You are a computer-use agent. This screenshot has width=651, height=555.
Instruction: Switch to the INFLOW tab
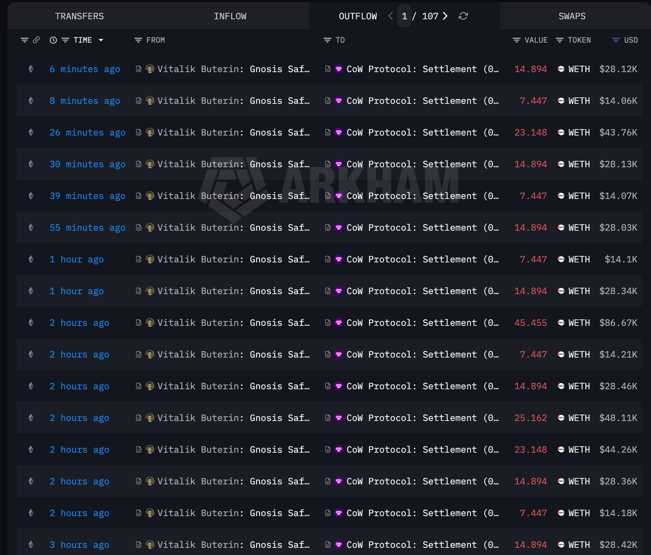(x=230, y=16)
